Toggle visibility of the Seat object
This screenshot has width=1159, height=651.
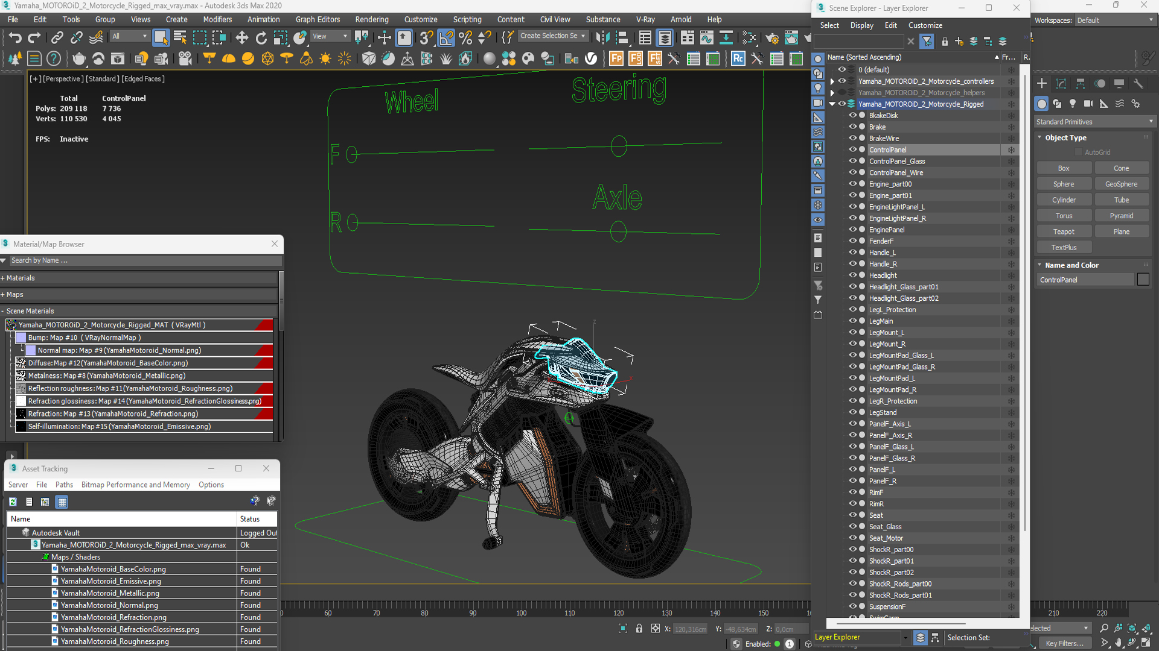853,515
